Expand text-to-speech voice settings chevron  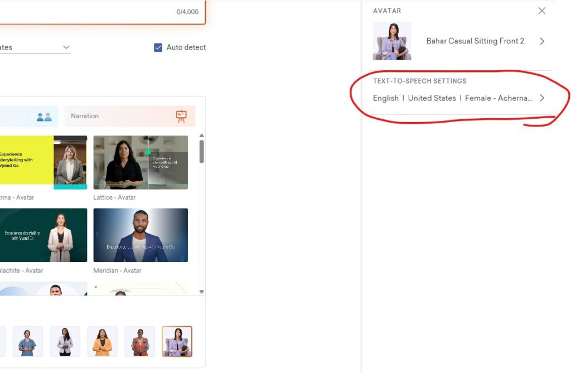tap(541, 98)
